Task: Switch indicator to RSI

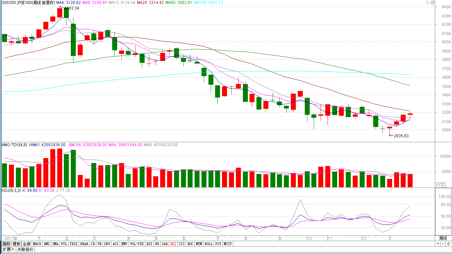Action: 150,244
